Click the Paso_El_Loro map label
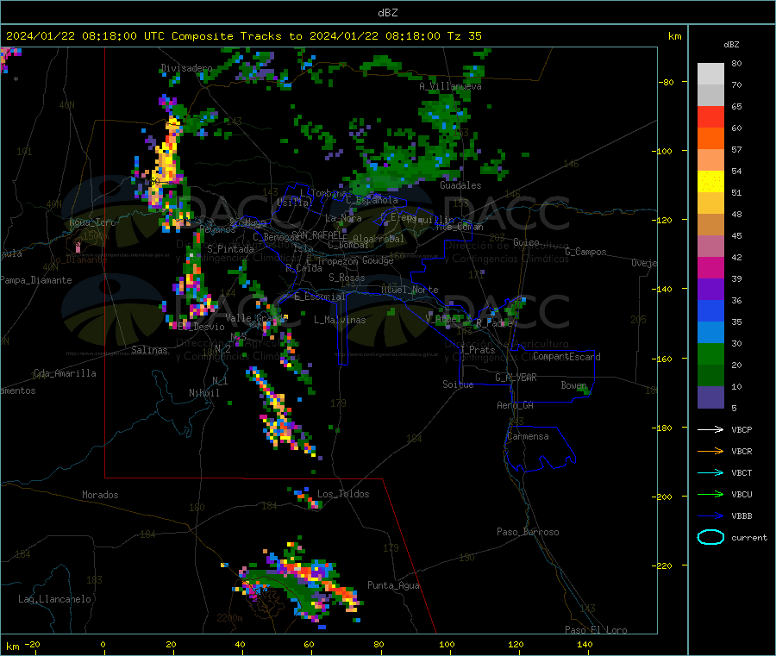This screenshot has height=656, width=776. point(596,630)
